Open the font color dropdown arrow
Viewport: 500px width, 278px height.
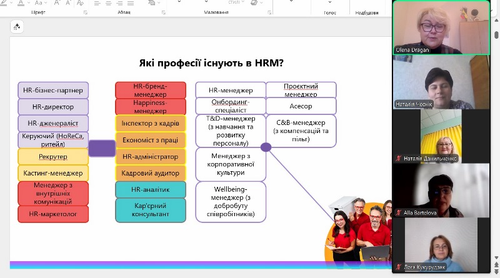(29, 3)
